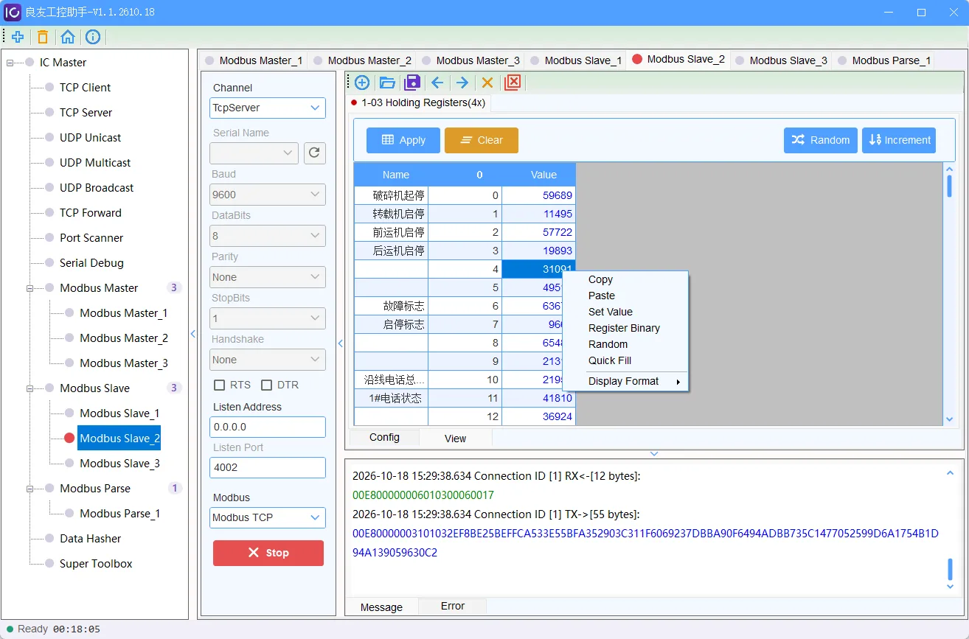This screenshot has width=969, height=639.
Task: Add a new register block with circled plus
Action: point(362,83)
